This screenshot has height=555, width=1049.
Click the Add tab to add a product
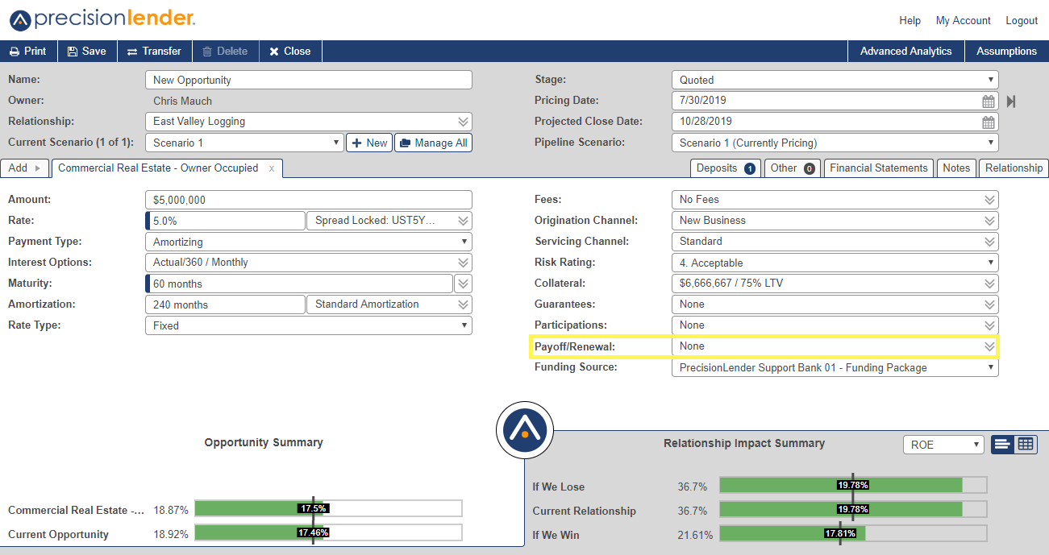(x=25, y=168)
